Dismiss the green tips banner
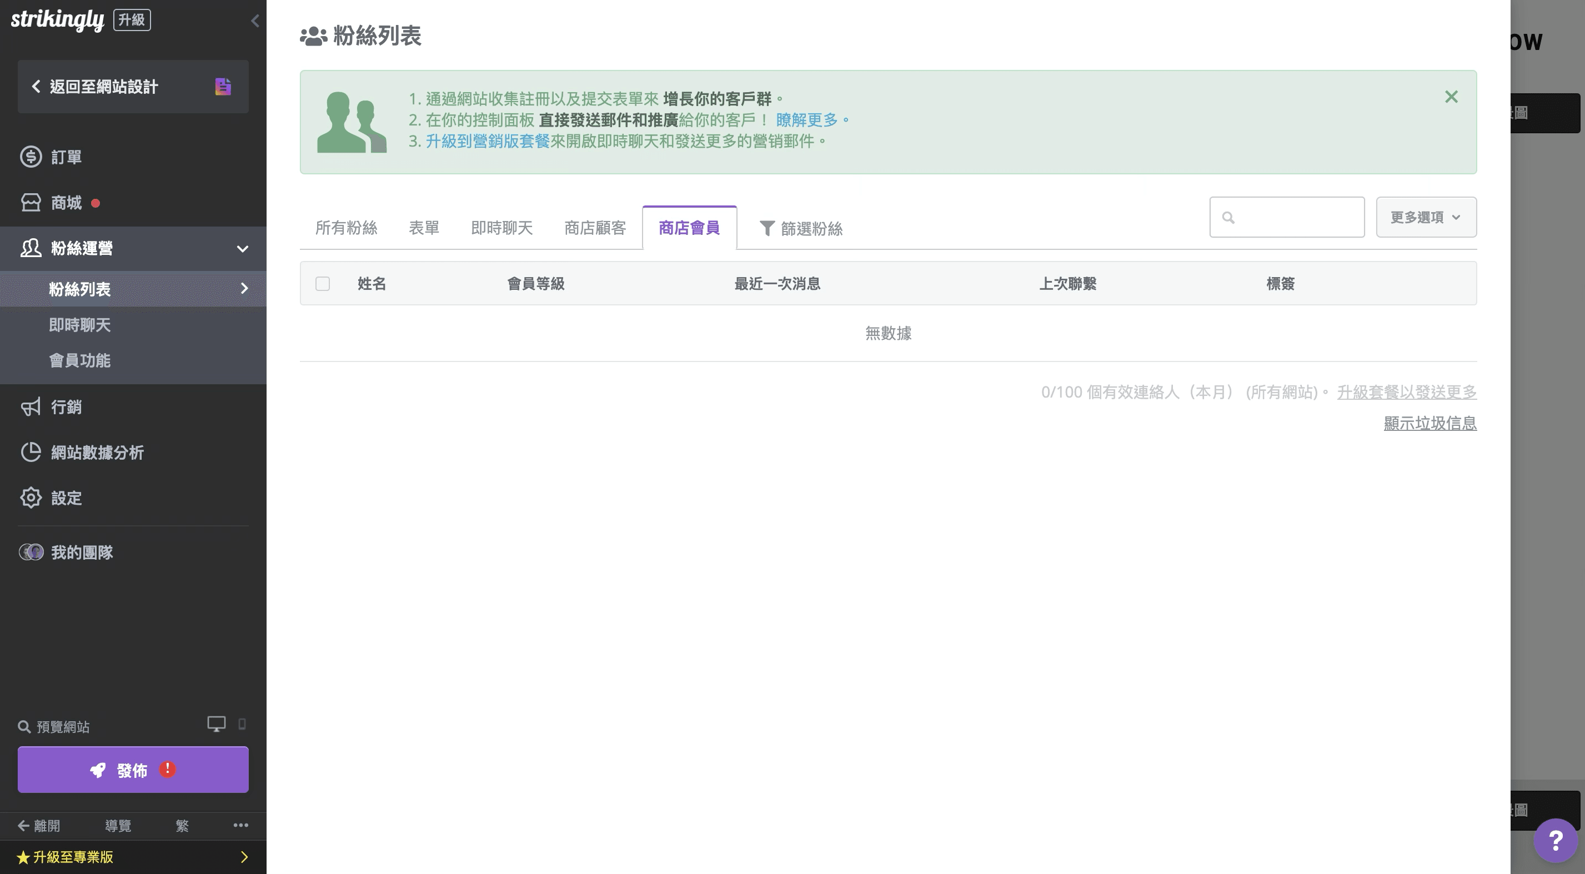The width and height of the screenshot is (1585, 874). tap(1452, 97)
